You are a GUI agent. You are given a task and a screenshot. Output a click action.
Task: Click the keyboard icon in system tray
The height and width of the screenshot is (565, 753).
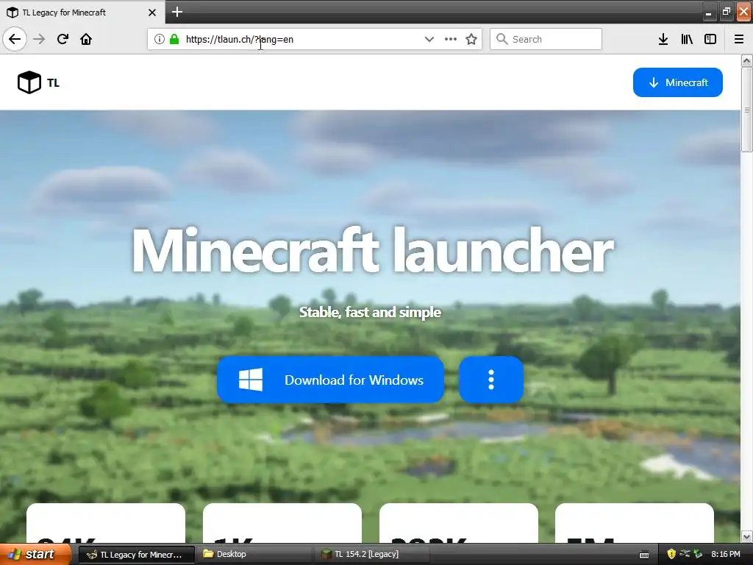pyautogui.click(x=644, y=555)
